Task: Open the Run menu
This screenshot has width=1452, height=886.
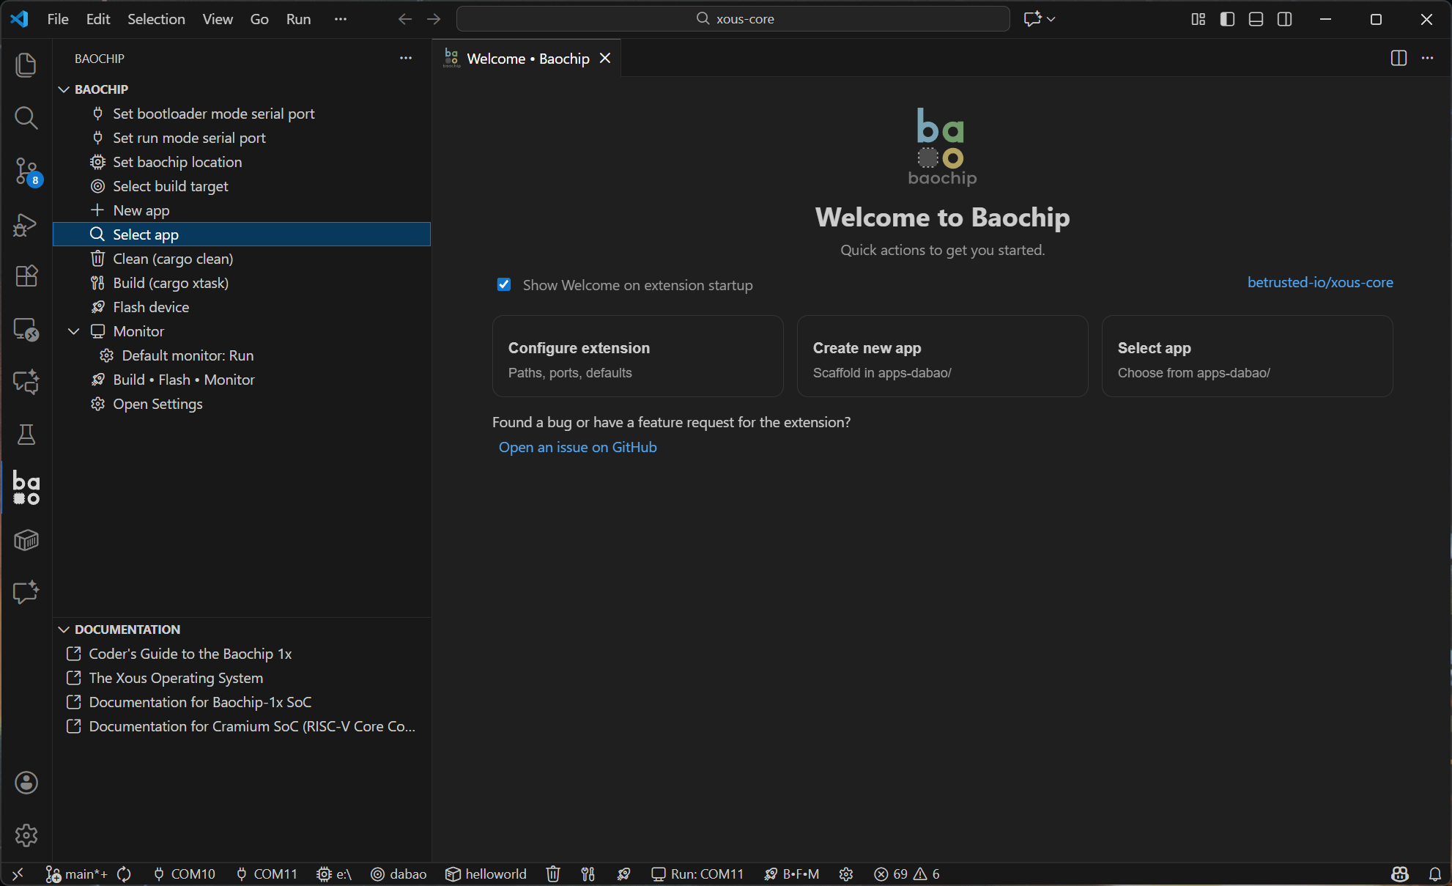Action: pyautogui.click(x=298, y=19)
